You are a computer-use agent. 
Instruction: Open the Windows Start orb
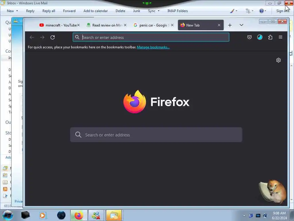[8, 215]
